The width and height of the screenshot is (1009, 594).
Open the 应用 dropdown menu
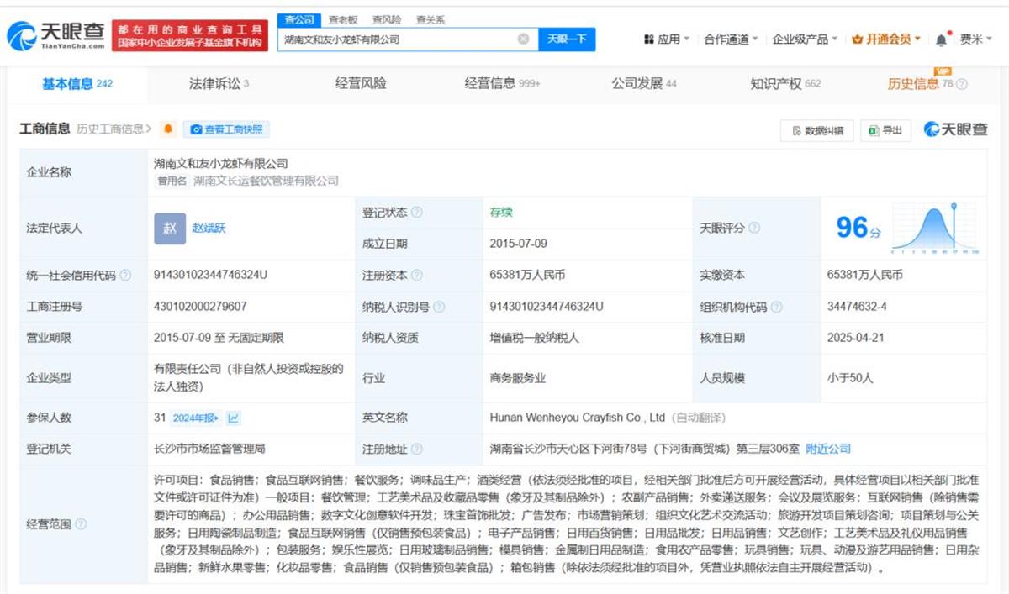[667, 39]
